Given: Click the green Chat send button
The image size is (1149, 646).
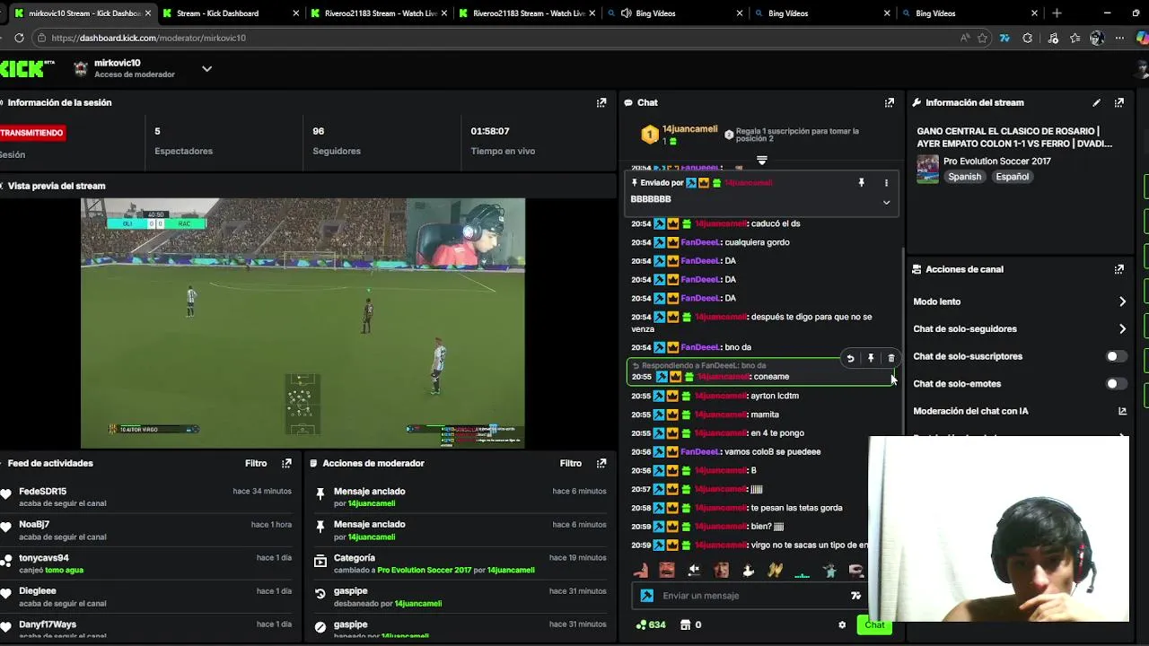Looking at the screenshot, I should (x=874, y=624).
